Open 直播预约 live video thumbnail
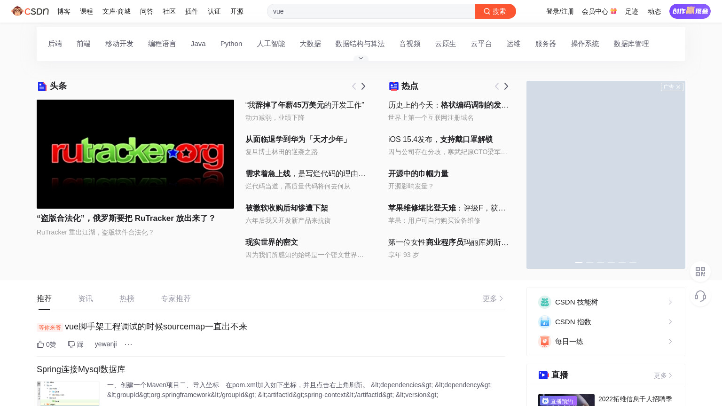 coord(566,400)
